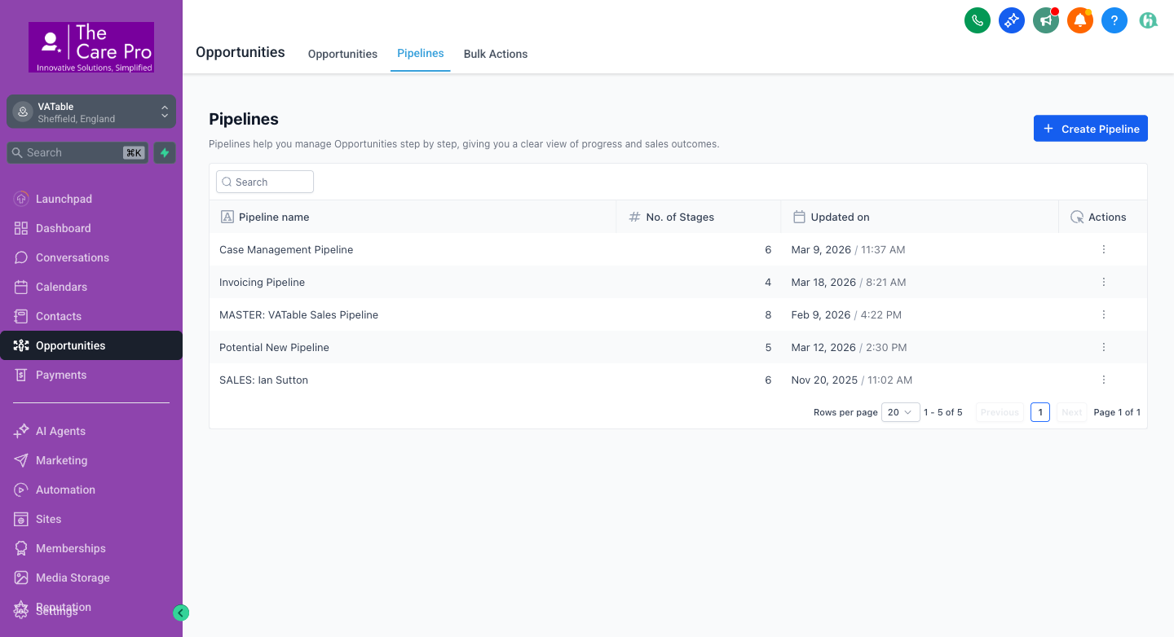
Task: Open the Bulk Actions tab
Action: click(496, 54)
